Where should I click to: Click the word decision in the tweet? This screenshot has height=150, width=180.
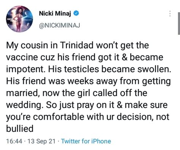click(x=135, y=117)
